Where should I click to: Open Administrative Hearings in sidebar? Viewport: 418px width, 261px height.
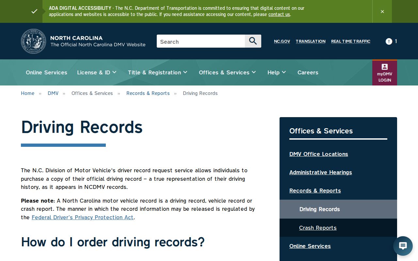click(321, 172)
